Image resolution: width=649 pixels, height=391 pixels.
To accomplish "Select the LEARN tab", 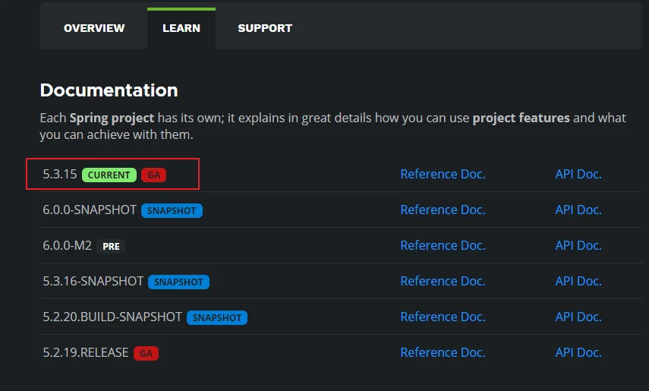I will point(181,28).
